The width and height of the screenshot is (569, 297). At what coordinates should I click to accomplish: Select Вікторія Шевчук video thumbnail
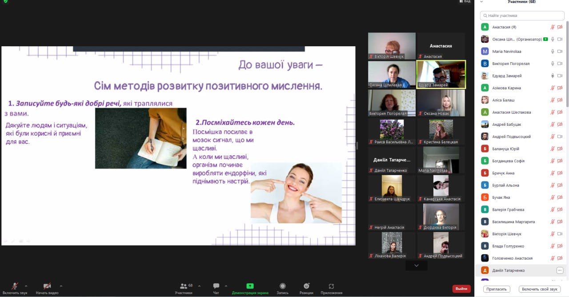[x=392, y=46]
